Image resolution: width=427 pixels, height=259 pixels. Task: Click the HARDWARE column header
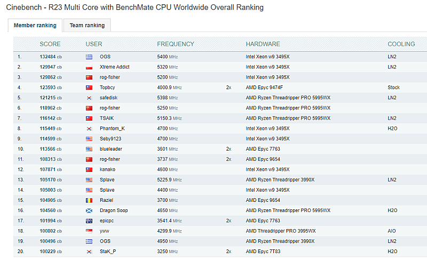coord(263,44)
